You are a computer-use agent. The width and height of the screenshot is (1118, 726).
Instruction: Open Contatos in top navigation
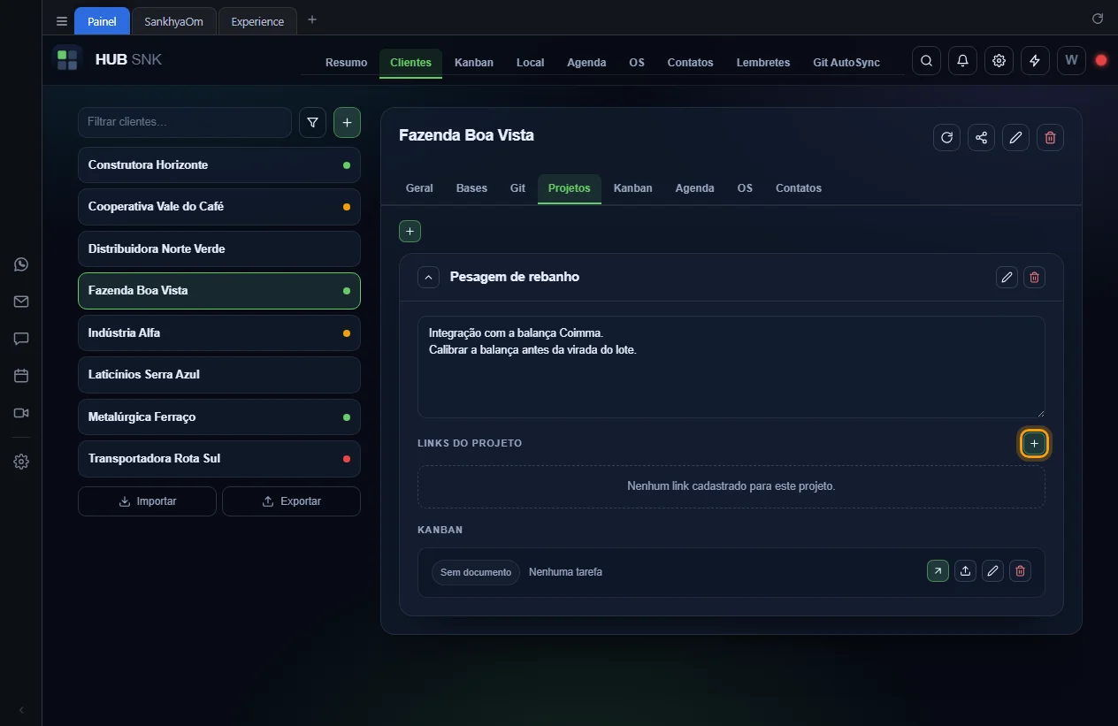pyautogui.click(x=690, y=63)
